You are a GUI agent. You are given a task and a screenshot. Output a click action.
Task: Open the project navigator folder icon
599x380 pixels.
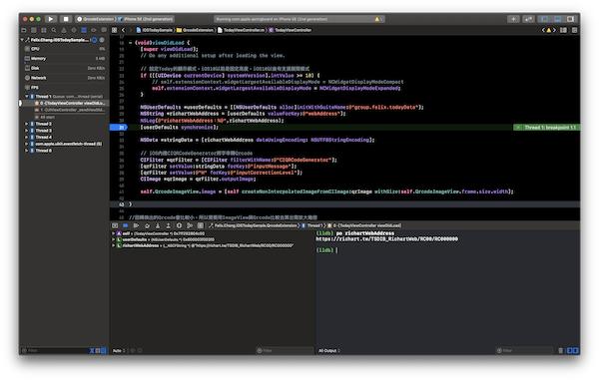(x=24, y=30)
